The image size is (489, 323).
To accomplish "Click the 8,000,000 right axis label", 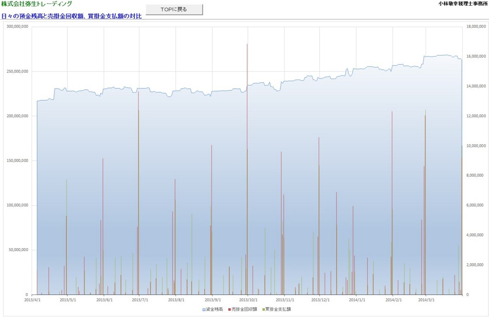I will pos(475,175).
